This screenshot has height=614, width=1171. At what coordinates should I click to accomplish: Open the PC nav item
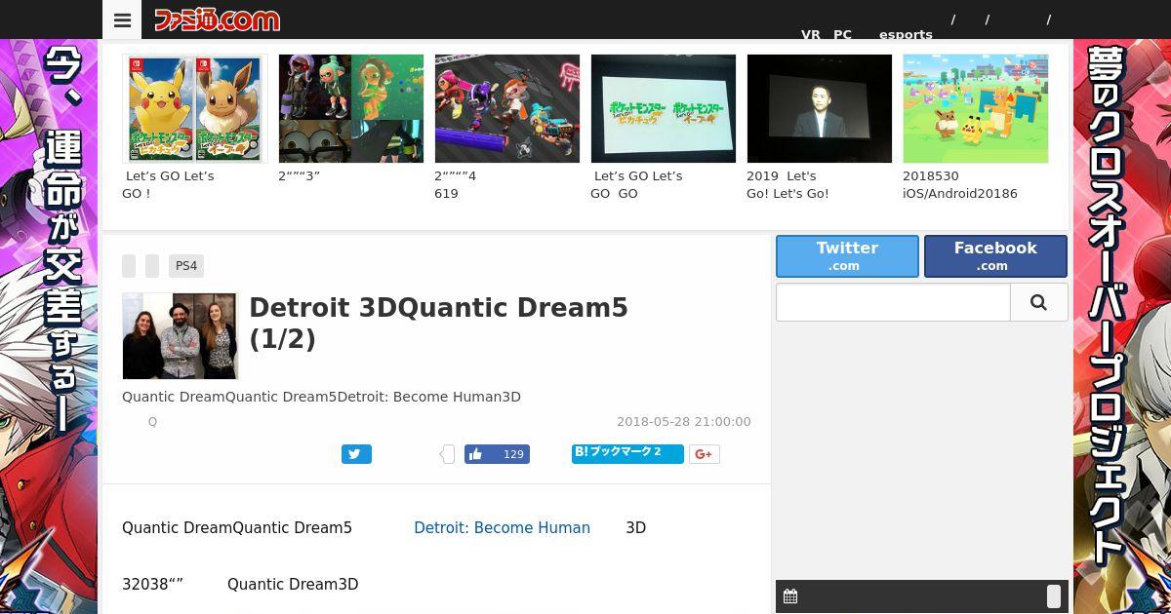[x=842, y=34]
